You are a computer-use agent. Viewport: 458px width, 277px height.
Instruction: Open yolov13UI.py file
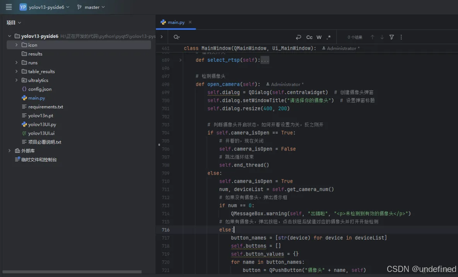(42, 124)
